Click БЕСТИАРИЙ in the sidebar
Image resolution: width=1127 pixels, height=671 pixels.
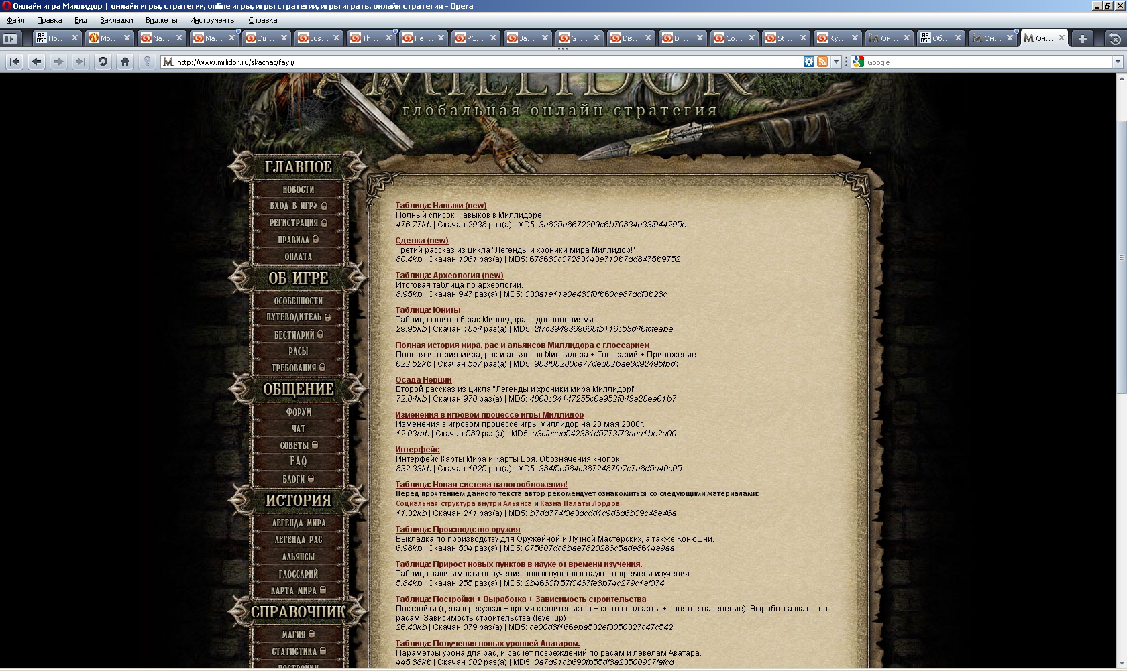[299, 334]
